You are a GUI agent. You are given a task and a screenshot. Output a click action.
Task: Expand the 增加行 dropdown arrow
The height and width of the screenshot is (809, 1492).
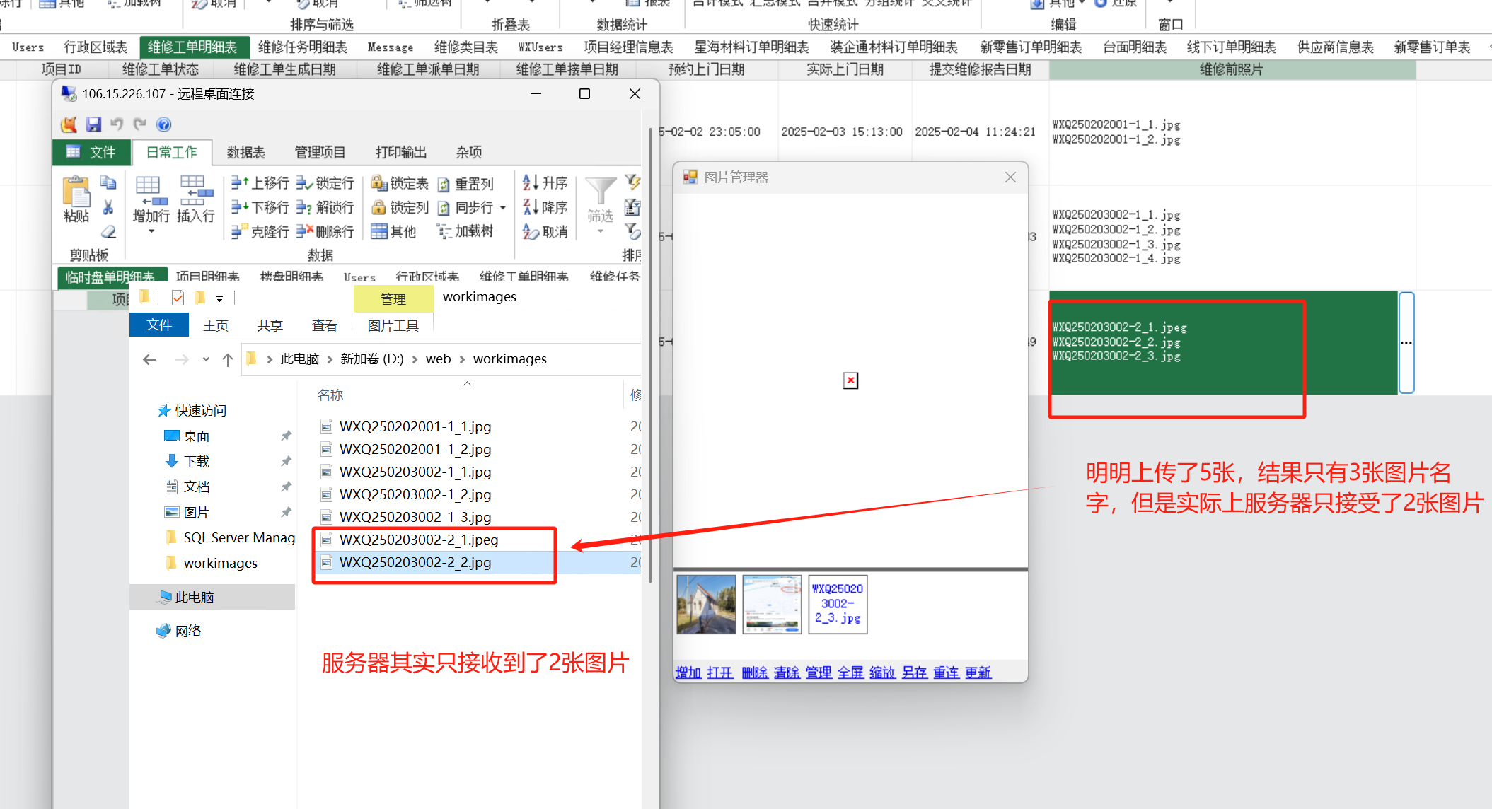[151, 232]
